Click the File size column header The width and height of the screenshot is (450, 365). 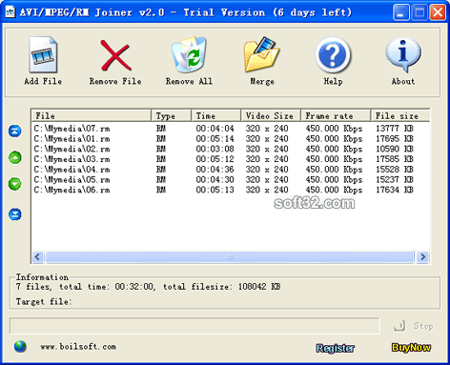pos(400,116)
